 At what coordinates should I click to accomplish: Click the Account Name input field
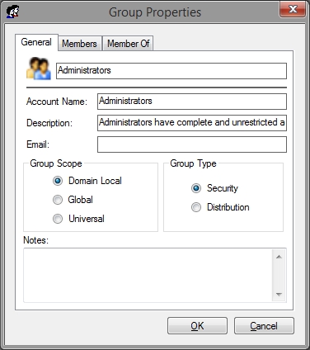[192, 102]
